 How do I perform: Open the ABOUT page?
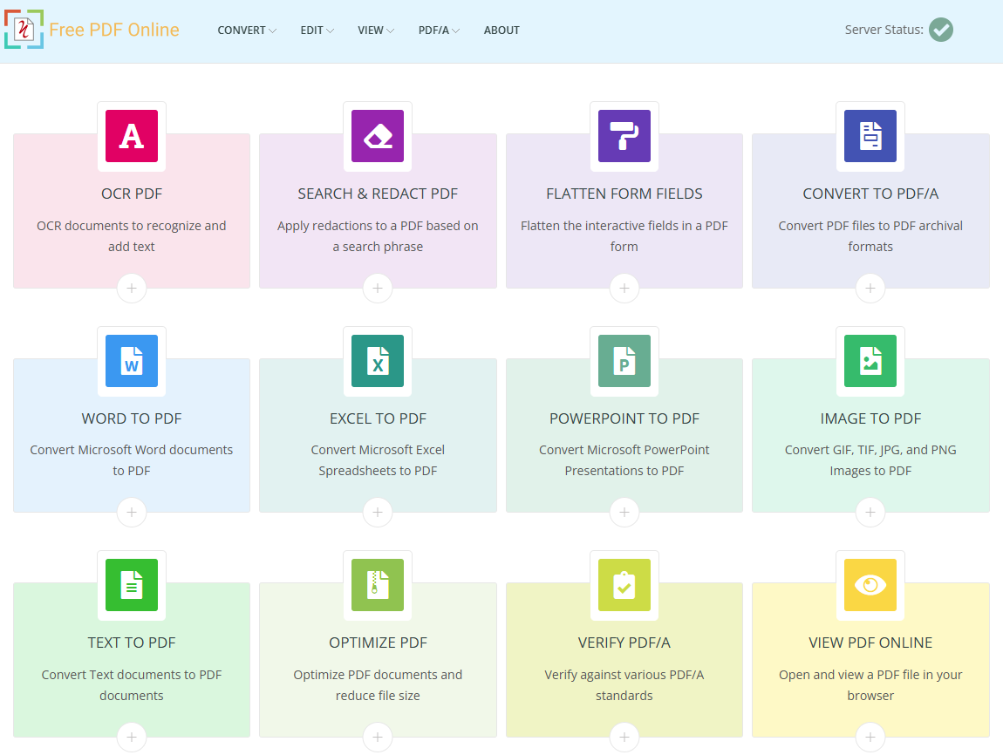(501, 30)
